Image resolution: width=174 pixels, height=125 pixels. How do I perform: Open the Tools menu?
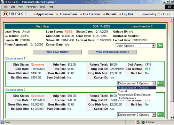tap(42, 7)
